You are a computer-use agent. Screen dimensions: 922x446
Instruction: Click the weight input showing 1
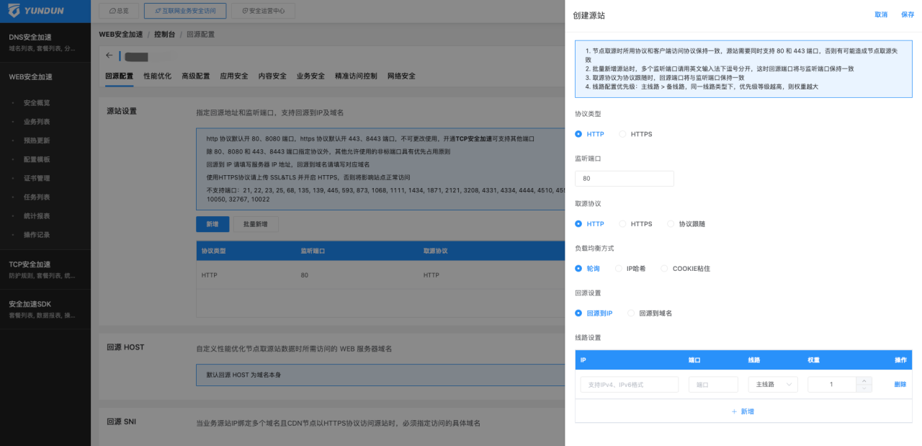[x=832, y=385]
